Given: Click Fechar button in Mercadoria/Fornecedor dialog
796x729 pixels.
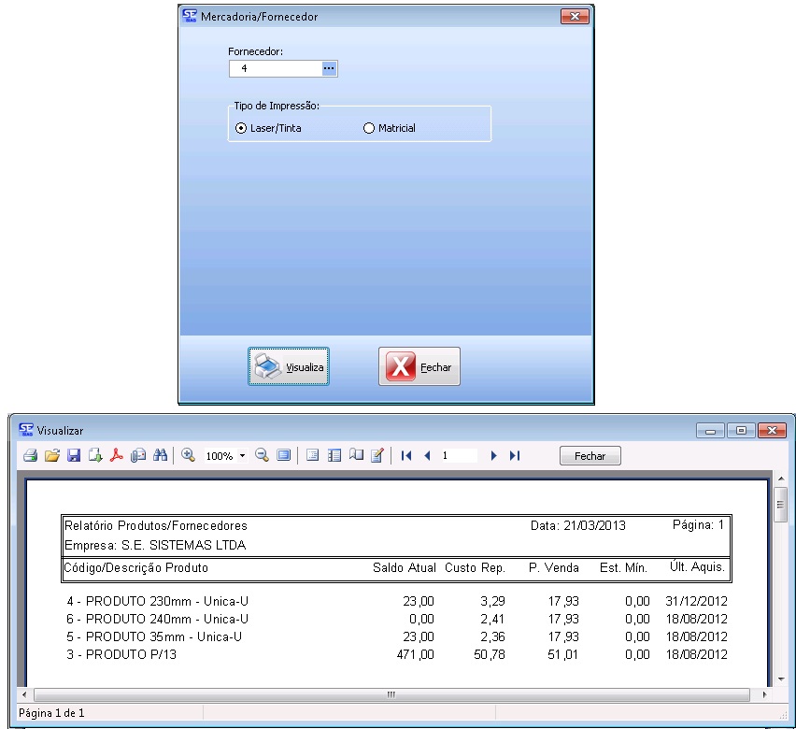Looking at the screenshot, I should pyautogui.click(x=419, y=367).
